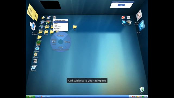Open the Email new-message widget on right wall
Screen dimensions: 174x98
139,15
